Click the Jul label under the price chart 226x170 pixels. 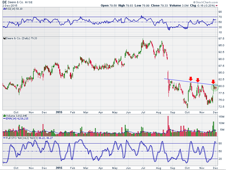point(143,112)
